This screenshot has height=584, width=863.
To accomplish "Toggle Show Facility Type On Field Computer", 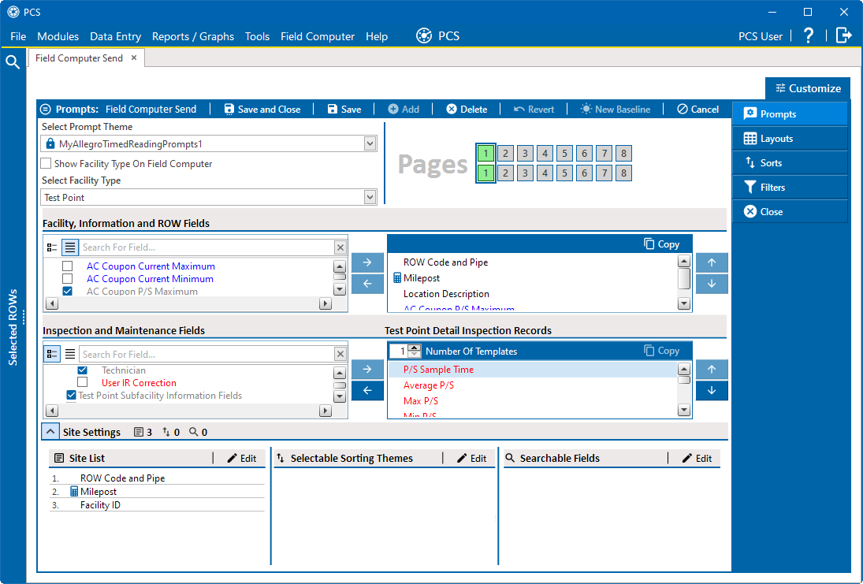I will click(x=46, y=163).
